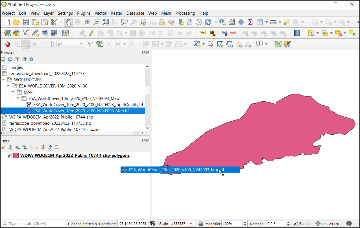Viewport: 360px width, 228px height.
Task: Click the Toggle Editing pencil icon
Action: click(91, 33)
